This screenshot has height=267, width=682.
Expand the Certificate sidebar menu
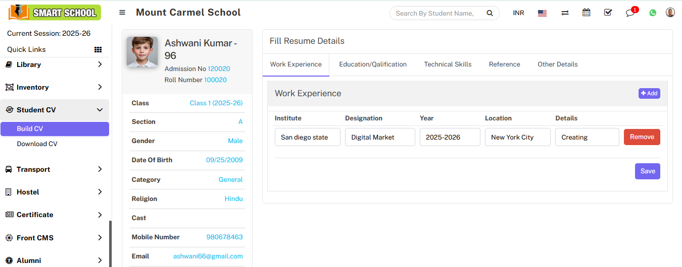55,215
